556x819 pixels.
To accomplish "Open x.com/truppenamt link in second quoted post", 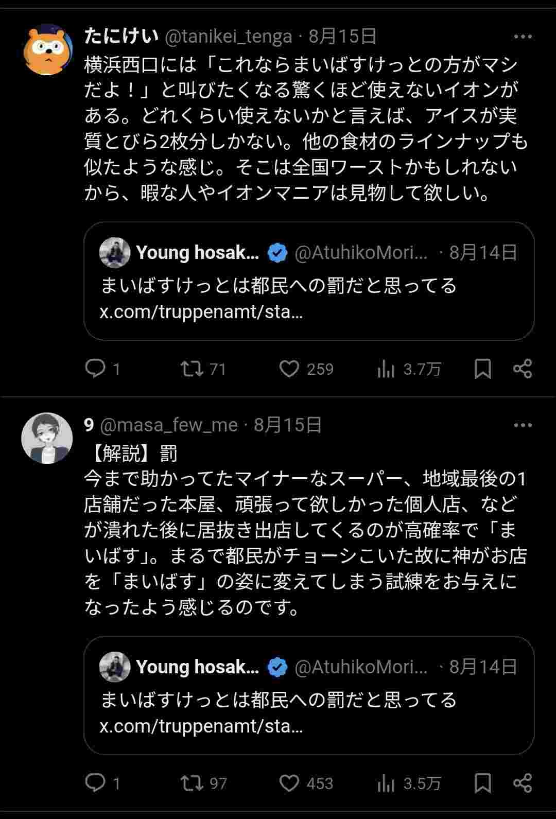I will click(201, 726).
